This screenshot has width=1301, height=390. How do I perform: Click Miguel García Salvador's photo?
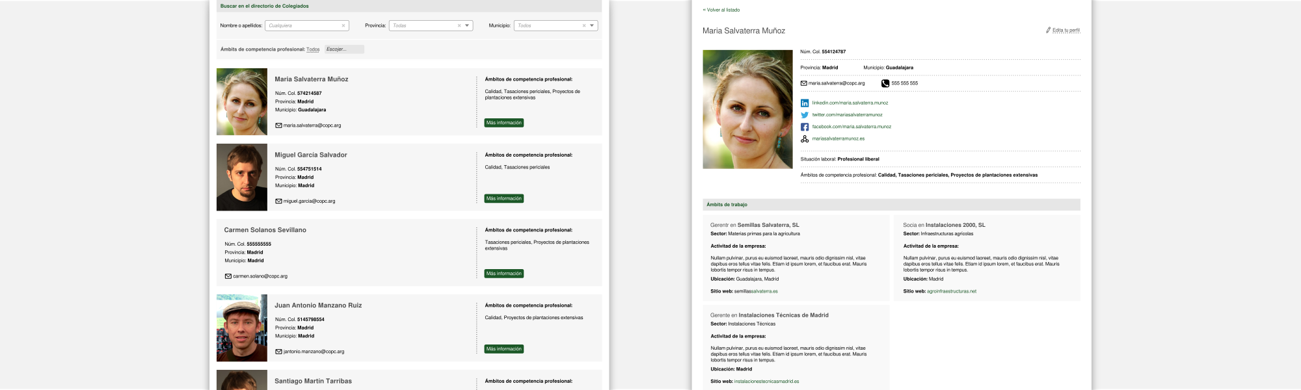tap(242, 177)
